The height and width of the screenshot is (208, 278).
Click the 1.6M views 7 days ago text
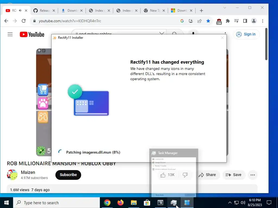tap(30, 190)
